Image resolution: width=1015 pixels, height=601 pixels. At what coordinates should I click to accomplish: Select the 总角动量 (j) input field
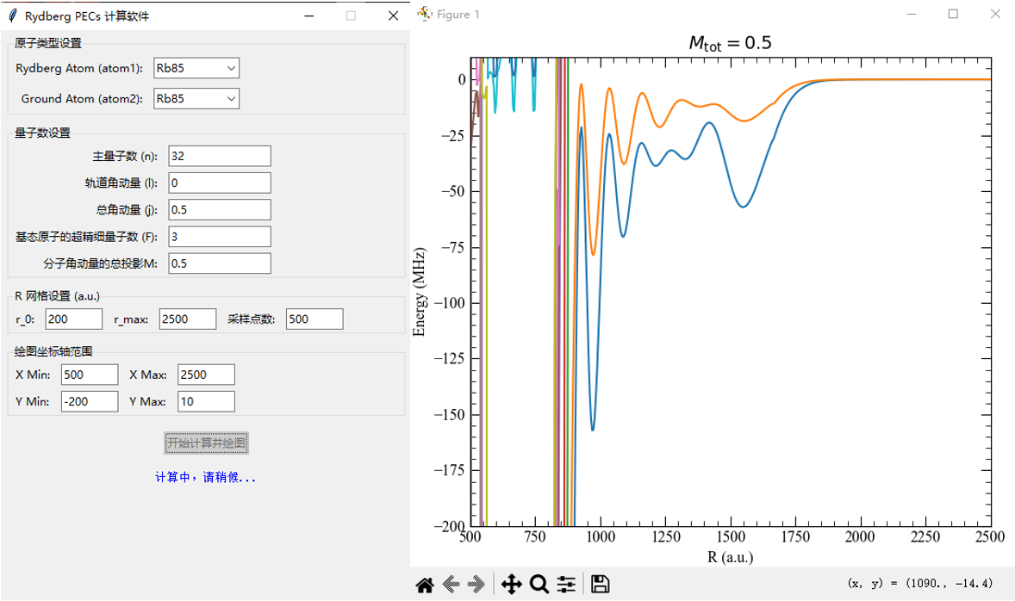click(220, 209)
